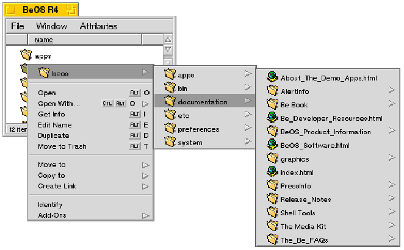Click the The Media Kit folder icon
Viewport: 404px width, 250px height.
[272, 226]
